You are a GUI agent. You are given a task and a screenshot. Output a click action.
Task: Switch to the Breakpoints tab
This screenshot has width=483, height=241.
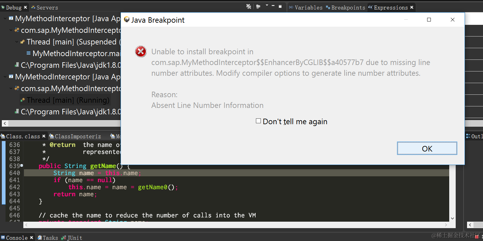pos(346,7)
